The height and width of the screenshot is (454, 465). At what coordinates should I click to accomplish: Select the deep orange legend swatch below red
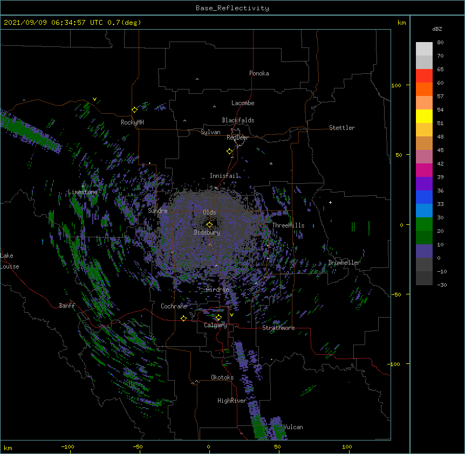(424, 89)
